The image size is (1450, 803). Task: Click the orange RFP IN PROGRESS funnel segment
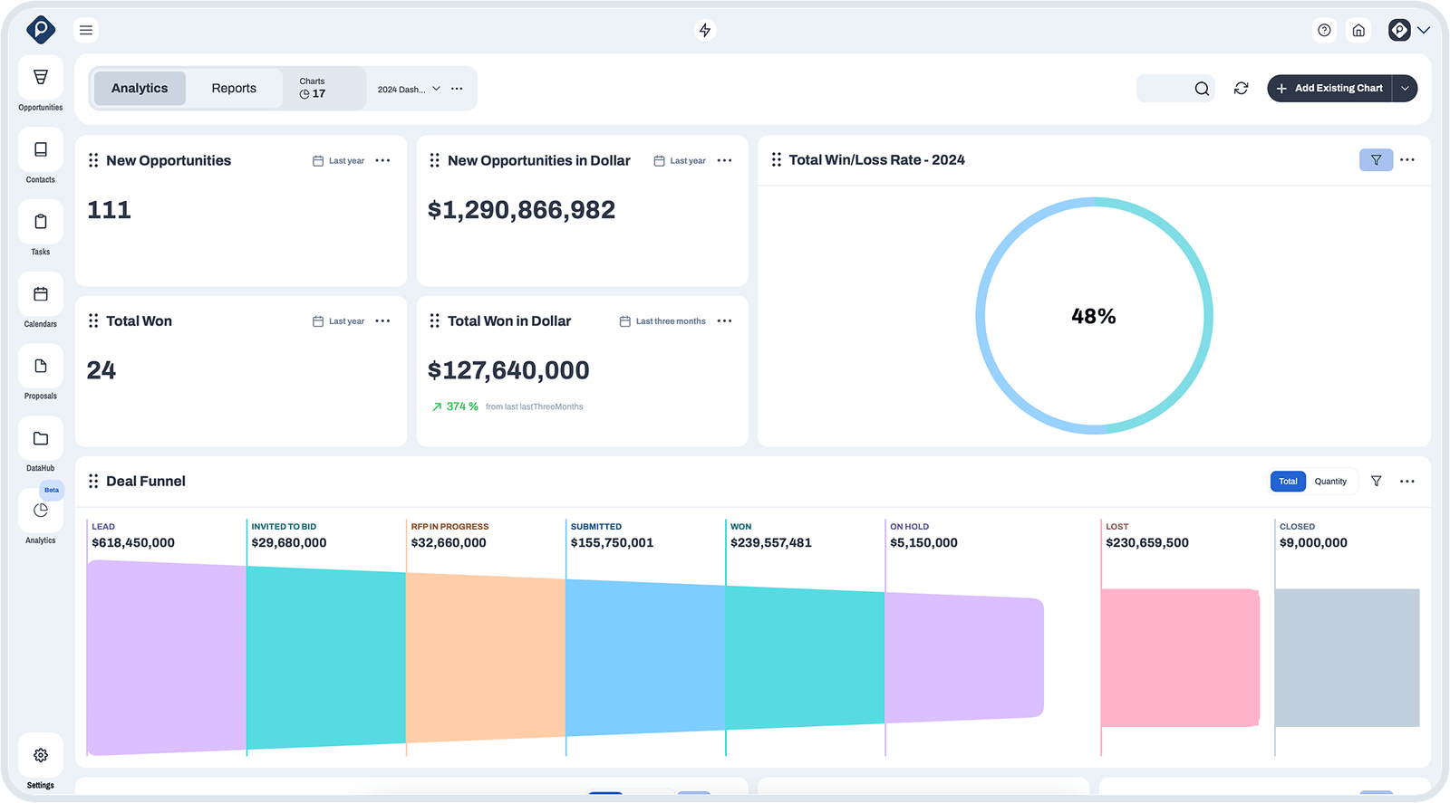point(486,658)
